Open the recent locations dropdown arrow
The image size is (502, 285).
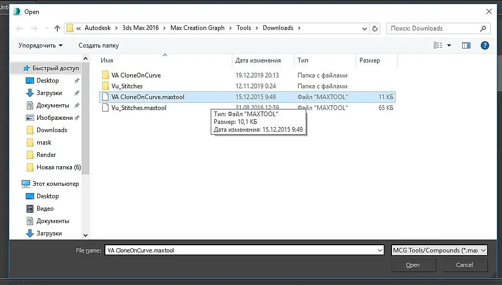[x=47, y=28]
